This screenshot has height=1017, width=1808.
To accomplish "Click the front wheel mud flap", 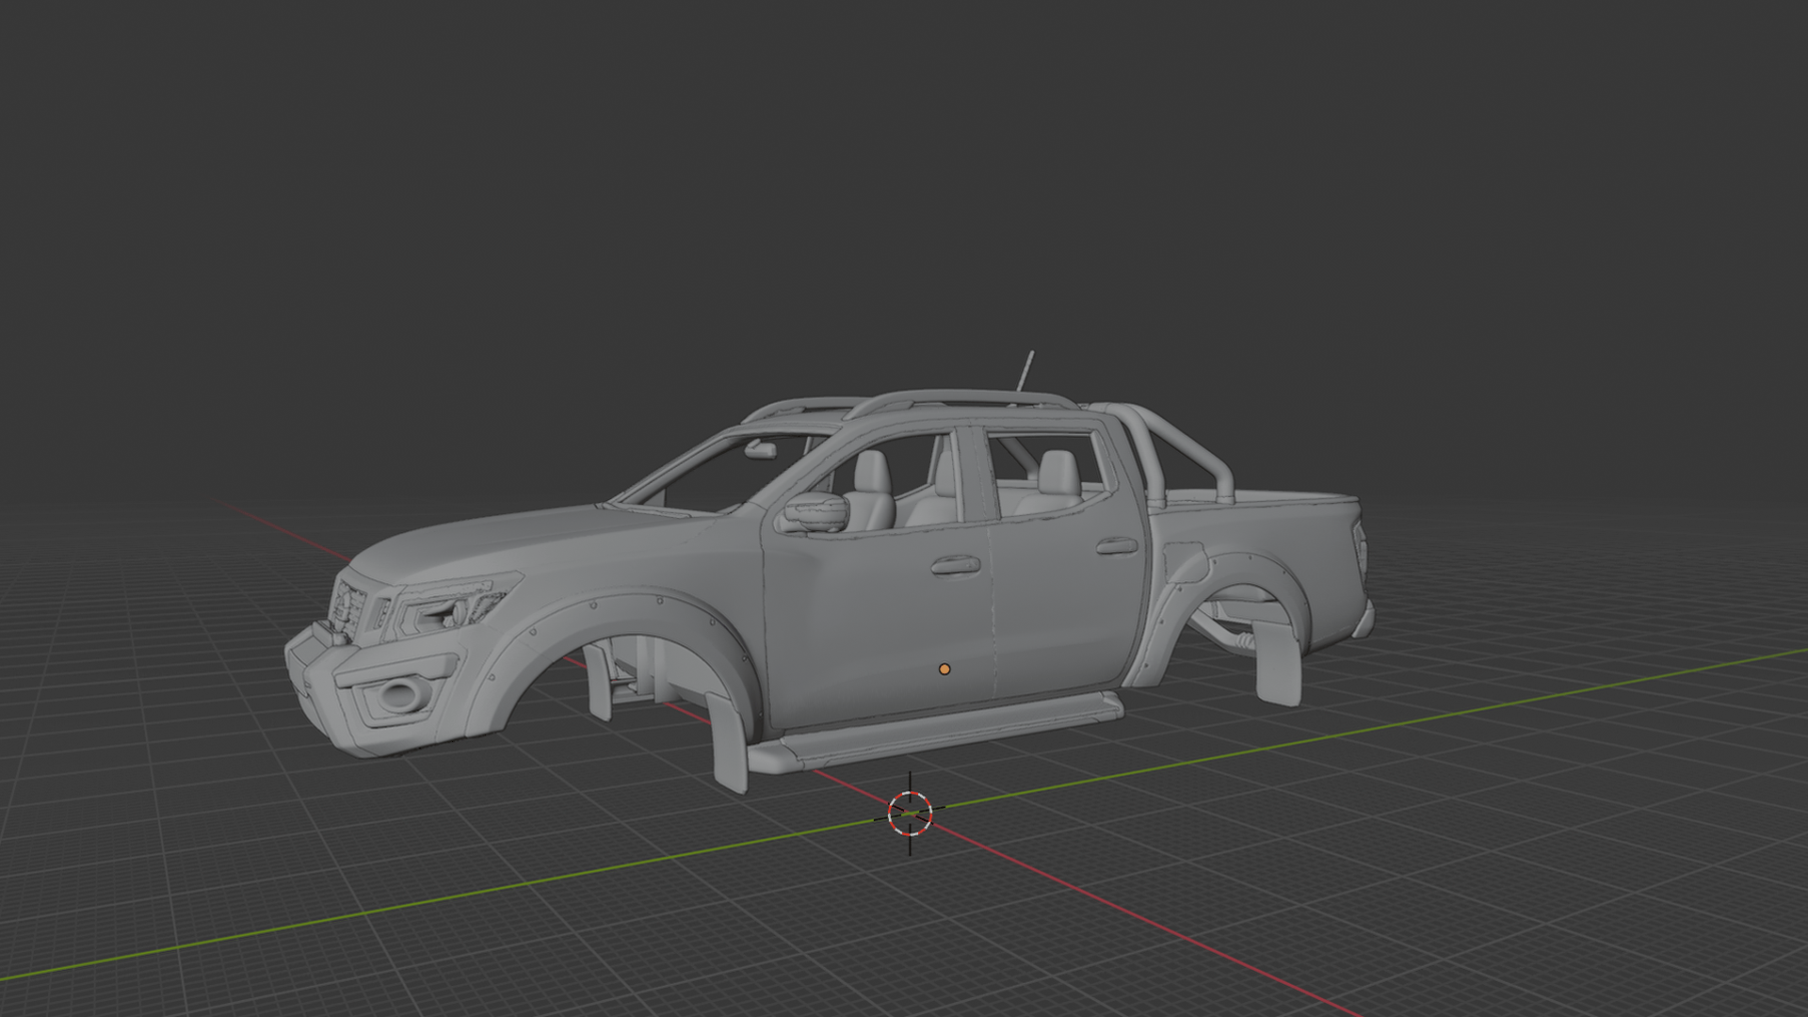I will (x=729, y=742).
